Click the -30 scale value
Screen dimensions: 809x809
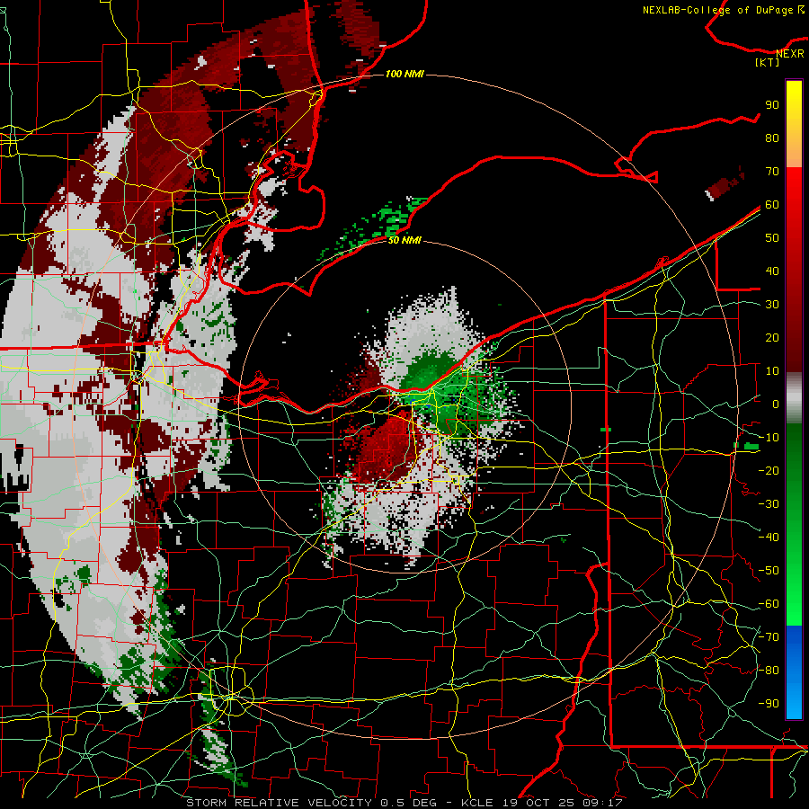coord(769,504)
